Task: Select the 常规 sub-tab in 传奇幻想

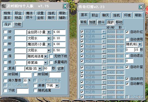Action: 83,22
